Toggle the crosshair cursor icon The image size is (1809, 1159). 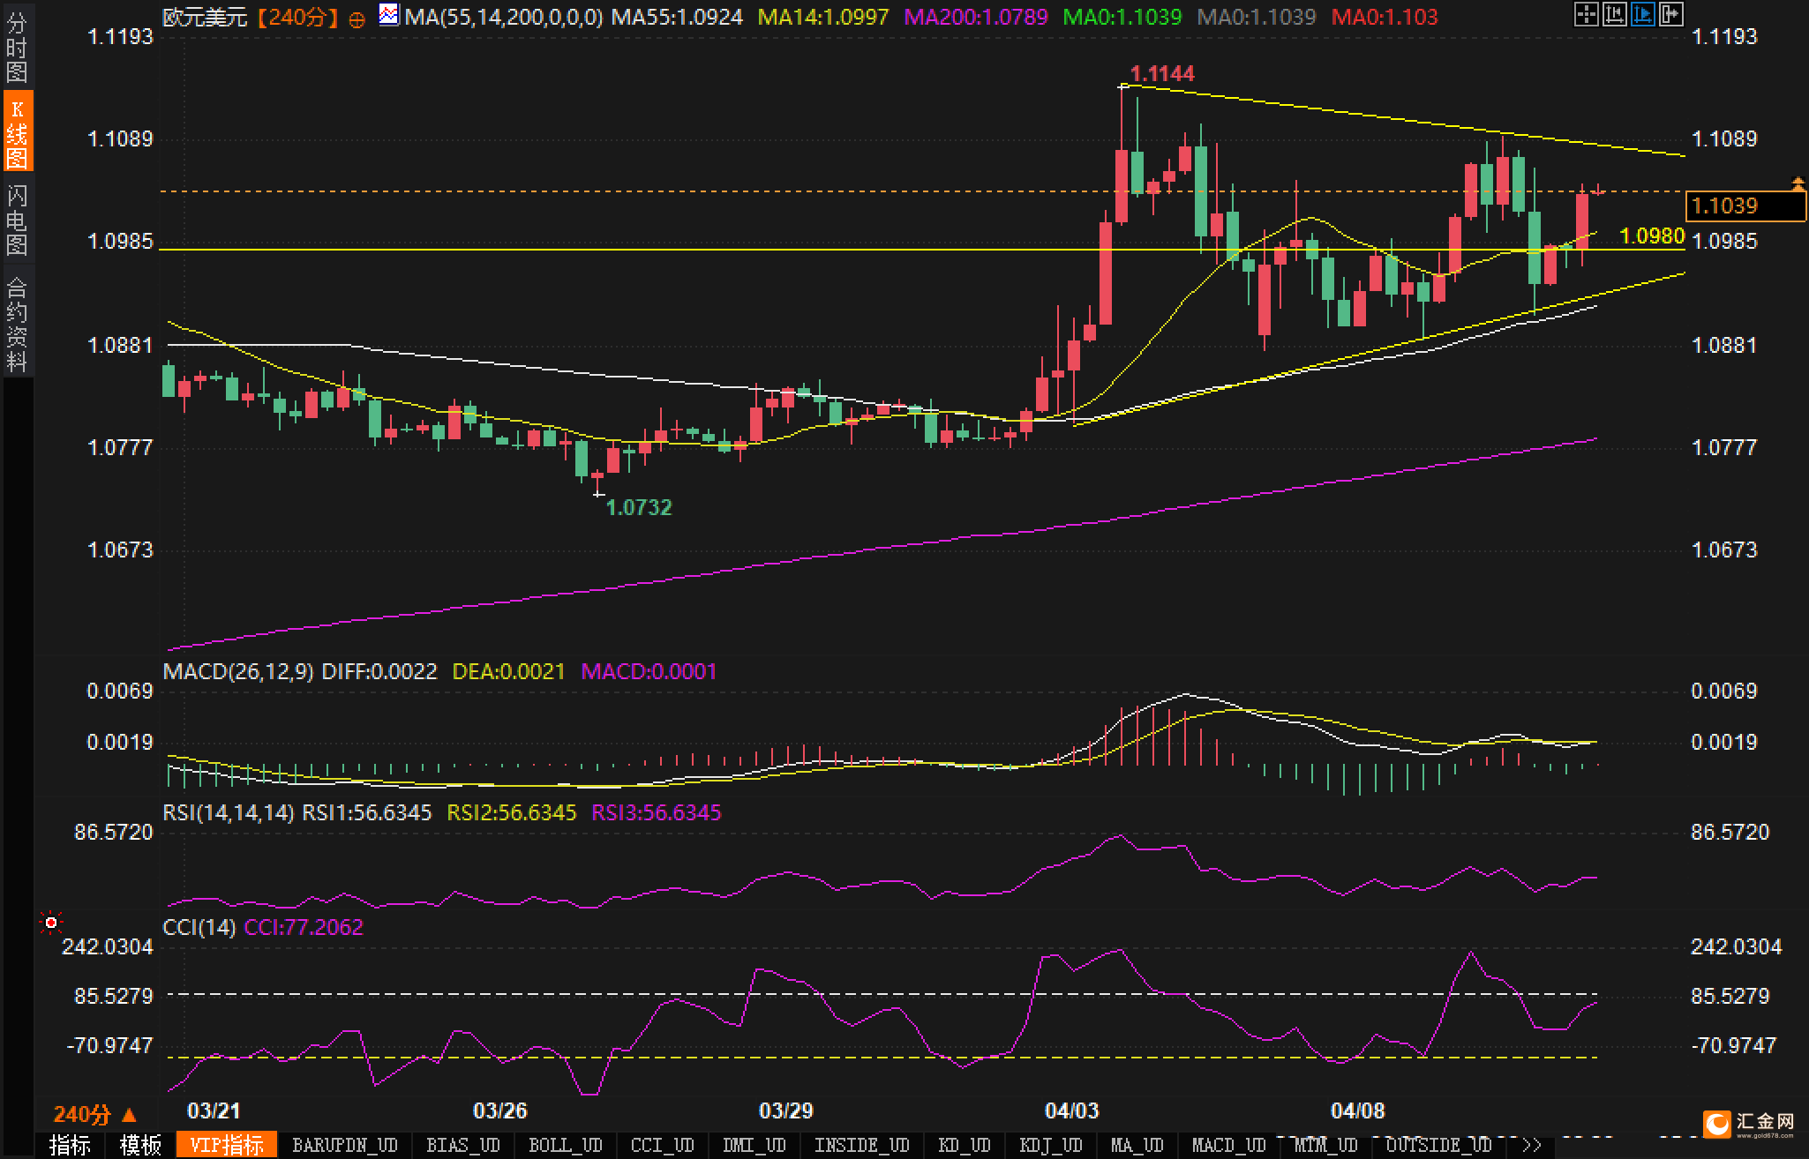tap(1586, 14)
